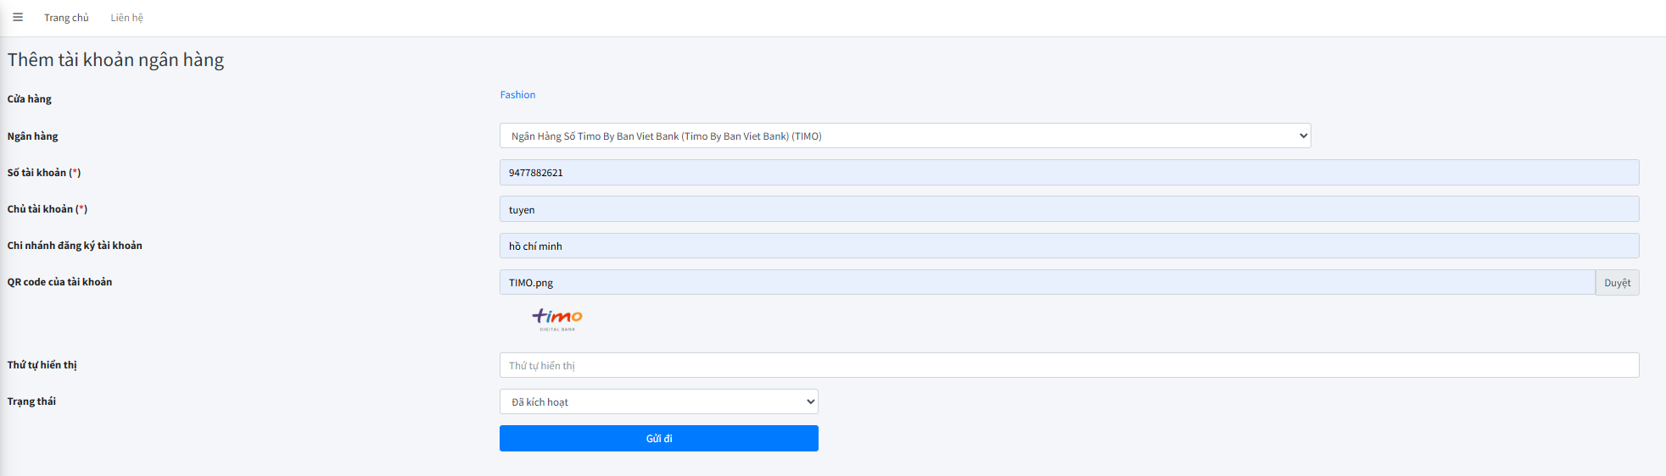Toggle the hamburger sidebar menu icon

point(18,17)
